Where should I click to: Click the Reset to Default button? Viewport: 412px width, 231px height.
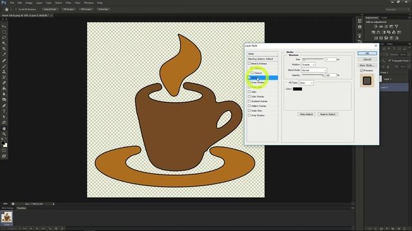point(328,114)
